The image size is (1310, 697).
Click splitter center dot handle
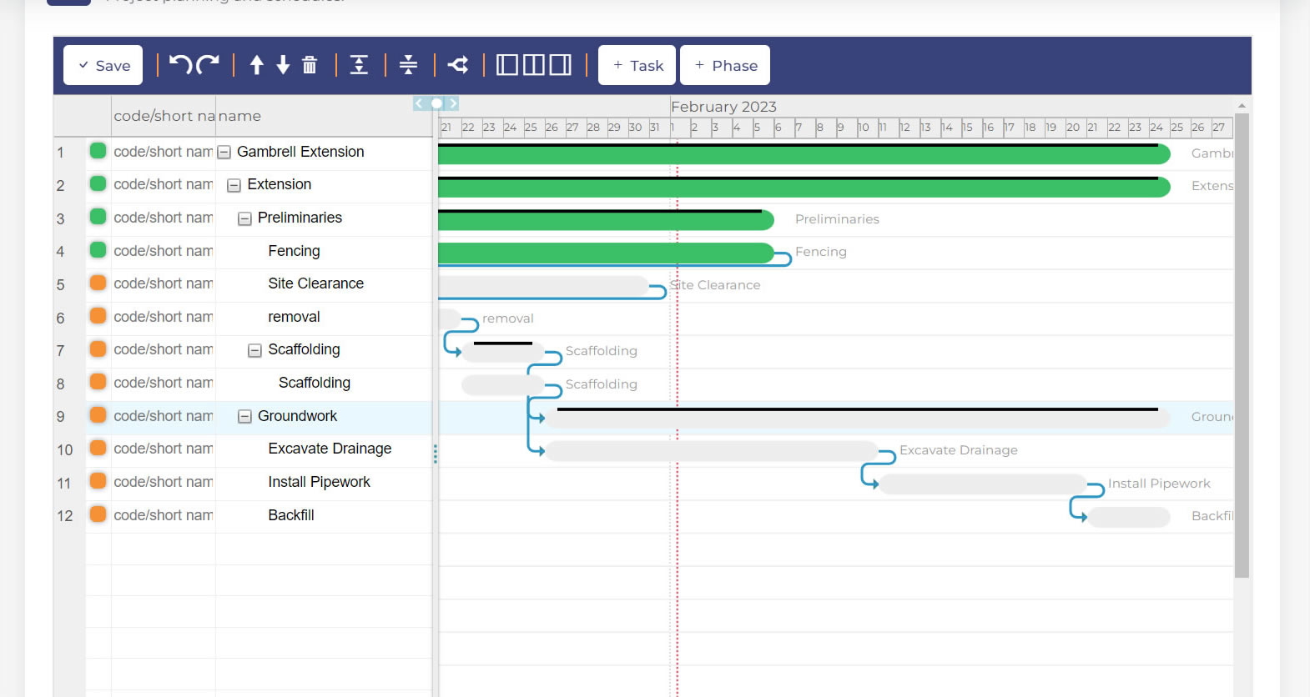click(436, 103)
